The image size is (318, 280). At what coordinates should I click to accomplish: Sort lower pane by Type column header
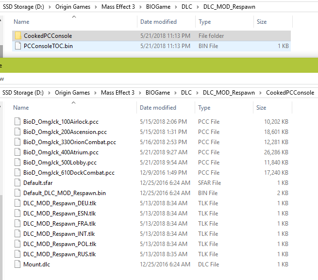click(x=204, y=108)
